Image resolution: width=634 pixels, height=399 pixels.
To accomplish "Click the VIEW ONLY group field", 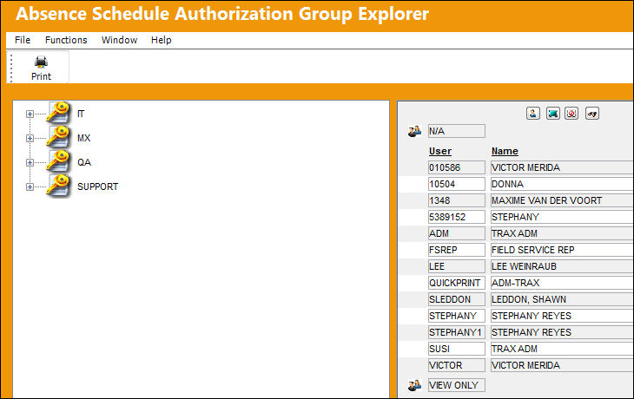I will click(x=457, y=385).
